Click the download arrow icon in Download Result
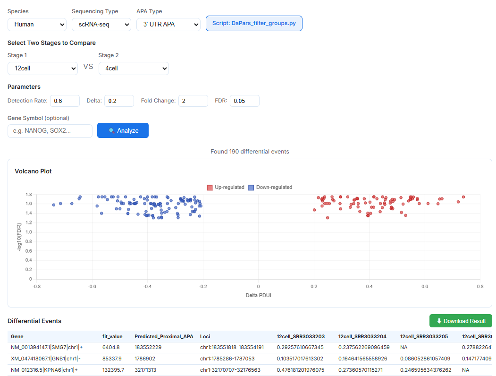Screen dimensions: 496x376 439,321
